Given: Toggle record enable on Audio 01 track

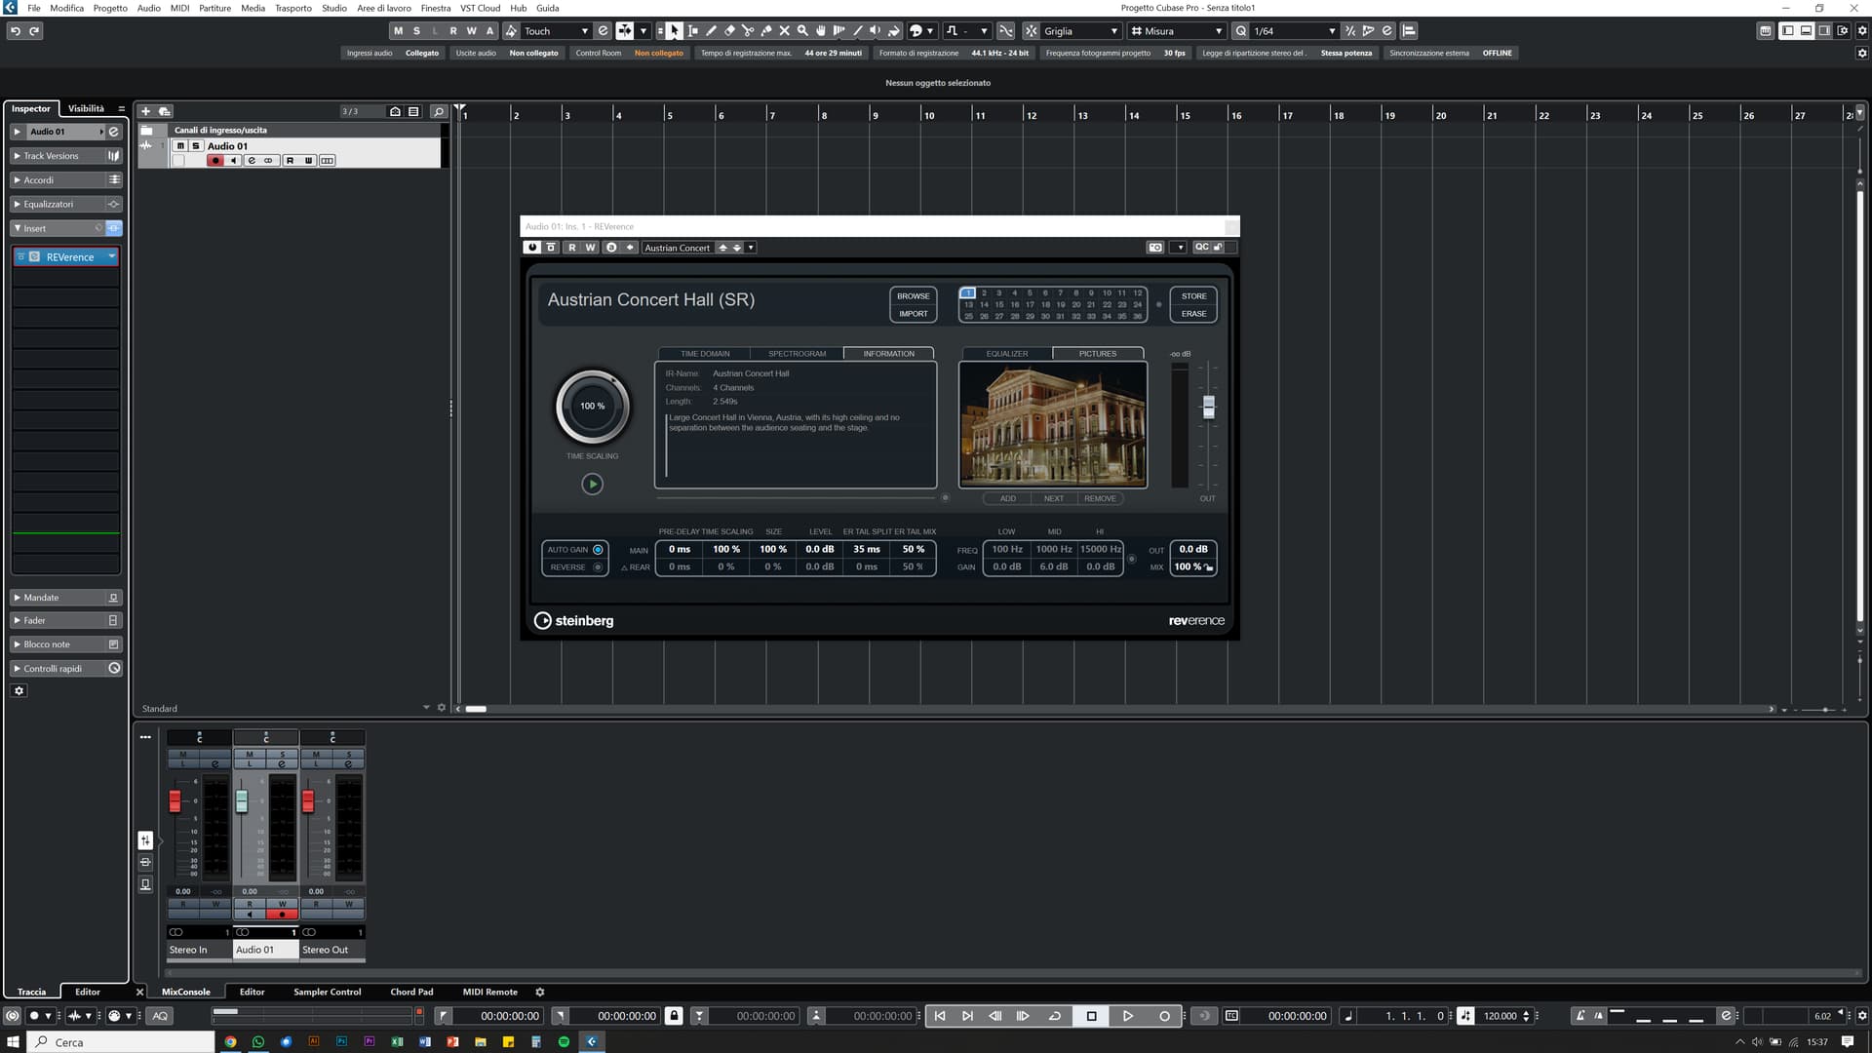Looking at the screenshot, I should (x=215, y=161).
